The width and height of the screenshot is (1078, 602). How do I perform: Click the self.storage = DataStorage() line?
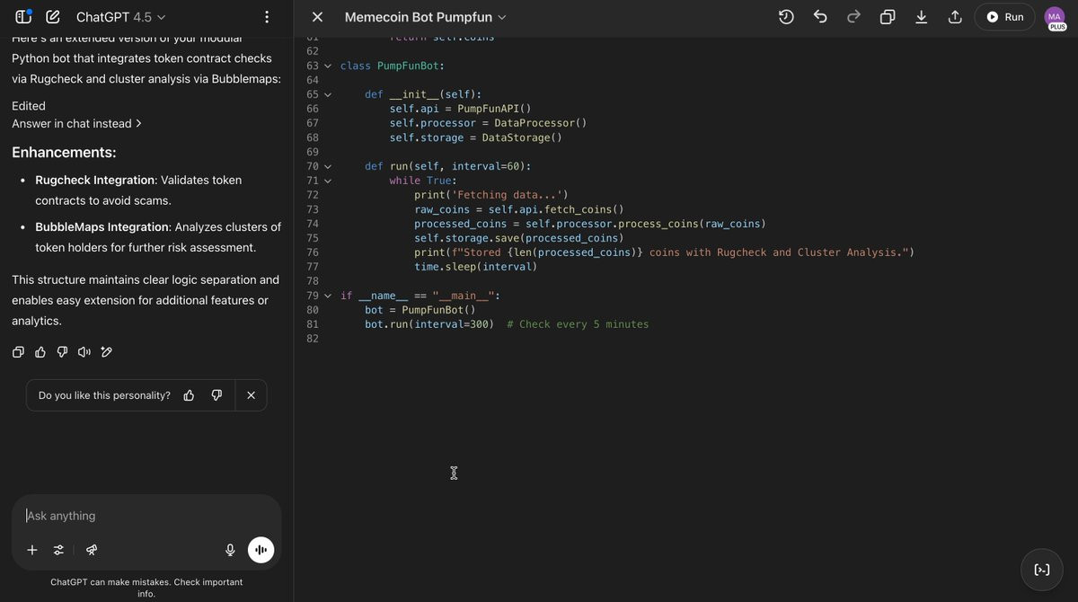476,137
